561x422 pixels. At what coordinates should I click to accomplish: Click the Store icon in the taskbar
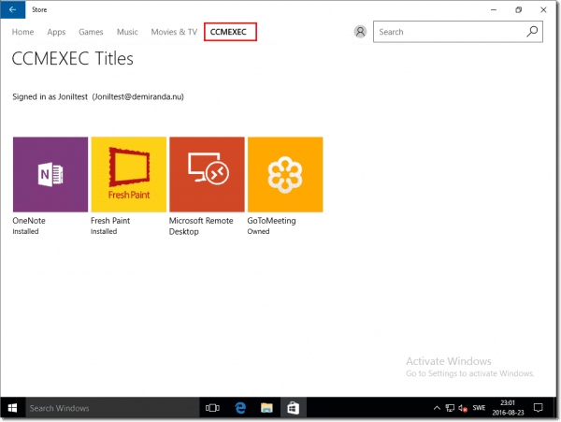[293, 408]
